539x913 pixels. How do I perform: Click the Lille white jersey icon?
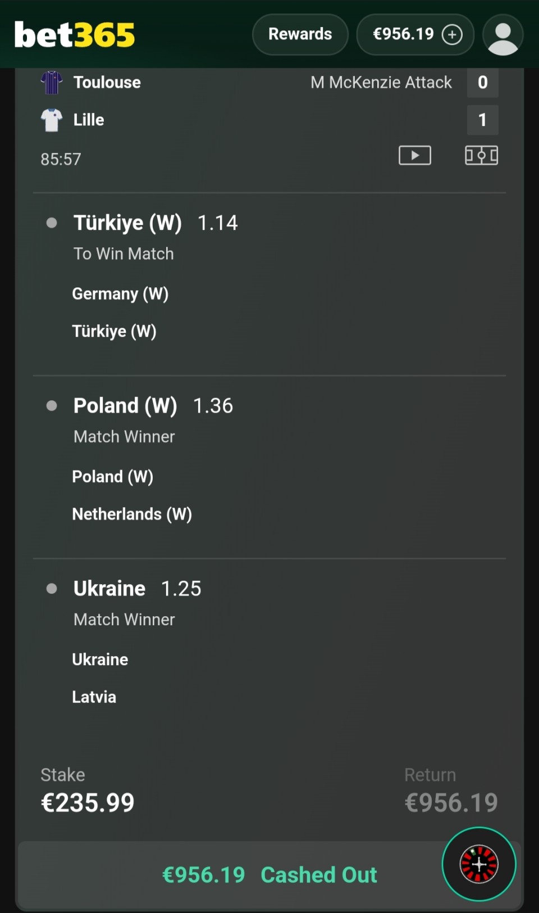pos(52,120)
